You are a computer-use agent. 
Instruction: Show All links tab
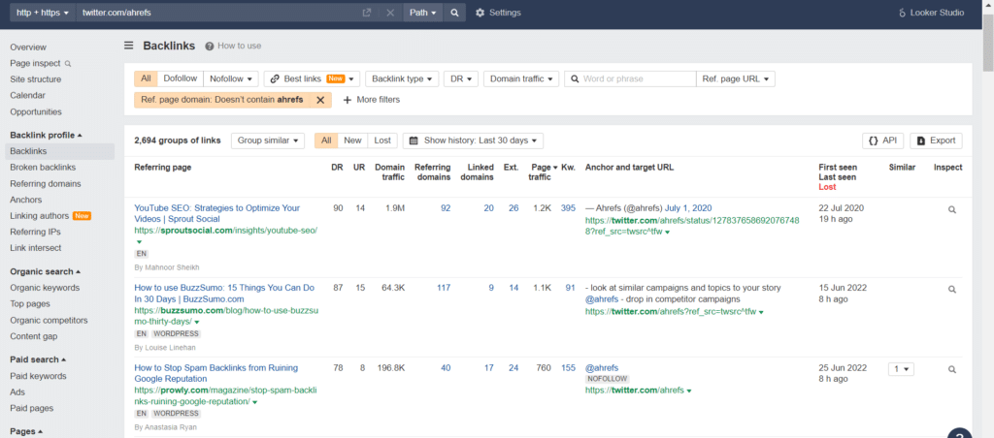326,141
